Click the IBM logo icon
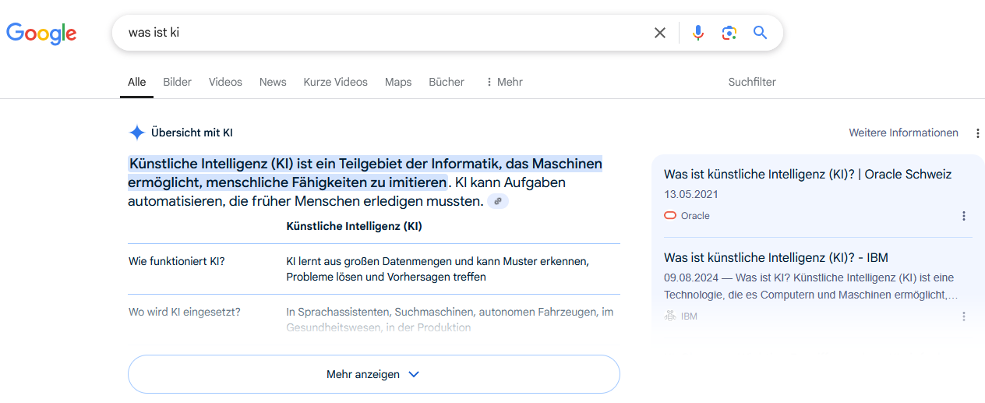 click(670, 316)
